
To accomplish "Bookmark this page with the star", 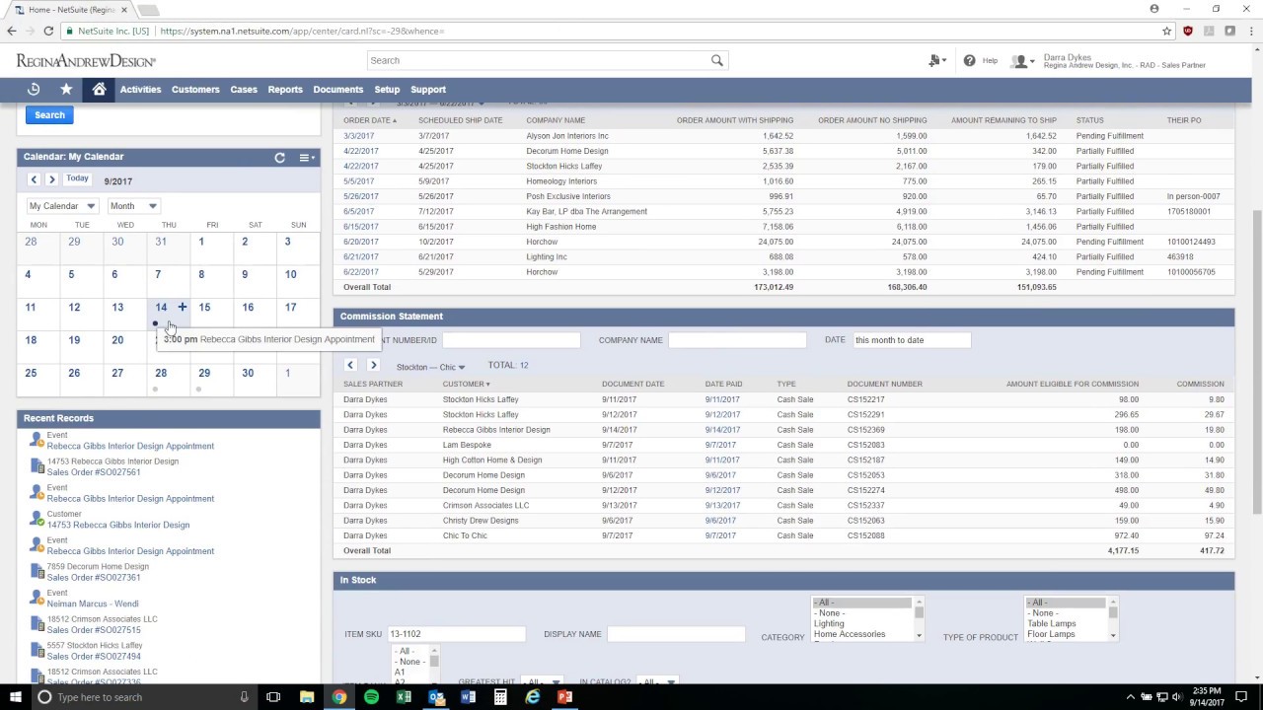I will point(1166,31).
